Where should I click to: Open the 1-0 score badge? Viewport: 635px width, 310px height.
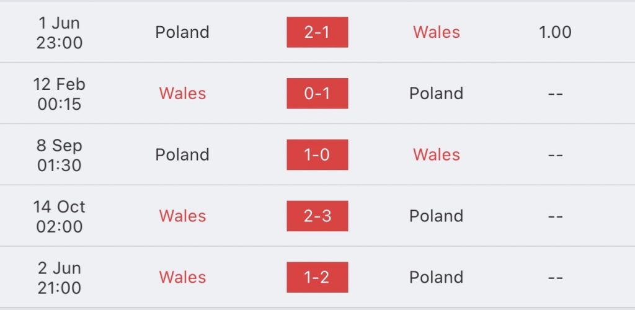coord(317,154)
